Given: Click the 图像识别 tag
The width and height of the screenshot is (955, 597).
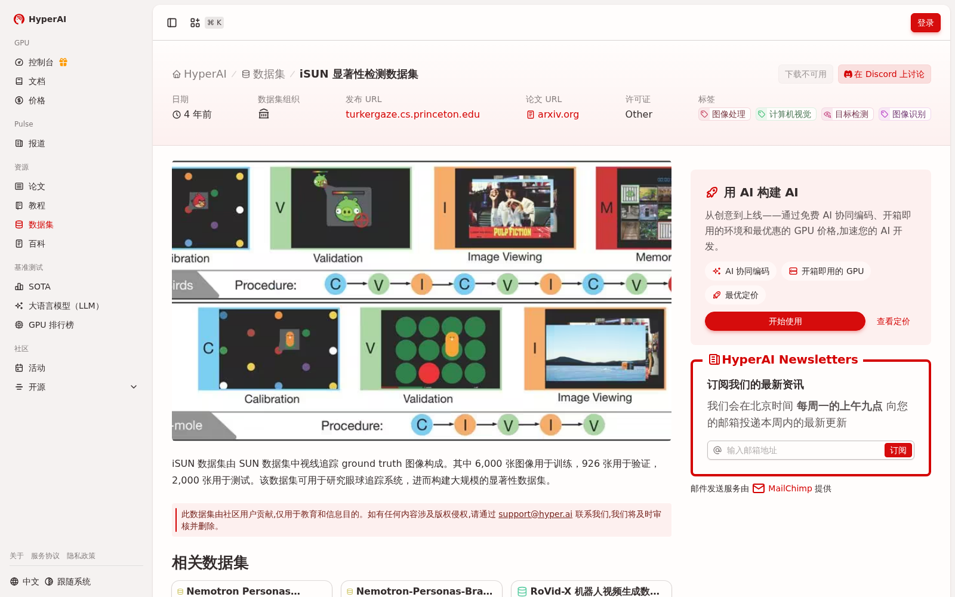Looking at the screenshot, I should click(904, 114).
